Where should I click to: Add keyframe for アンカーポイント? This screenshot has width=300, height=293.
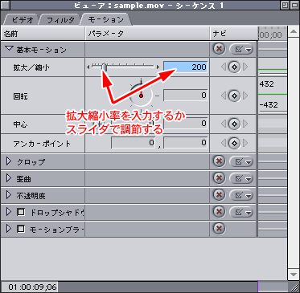point(234,143)
